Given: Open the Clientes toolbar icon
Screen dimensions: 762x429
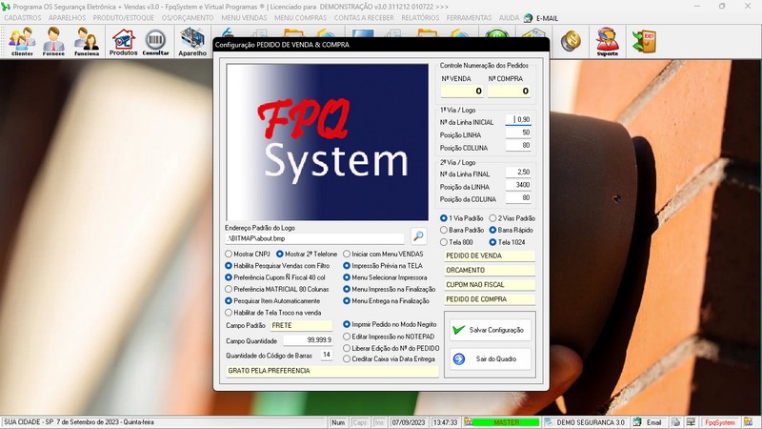Looking at the screenshot, I should coord(22,42).
